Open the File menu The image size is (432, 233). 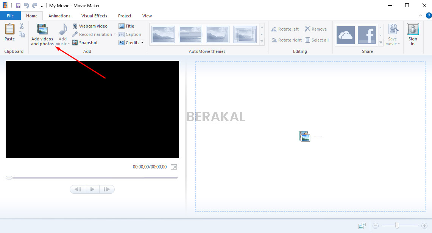(x=10, y=15)
